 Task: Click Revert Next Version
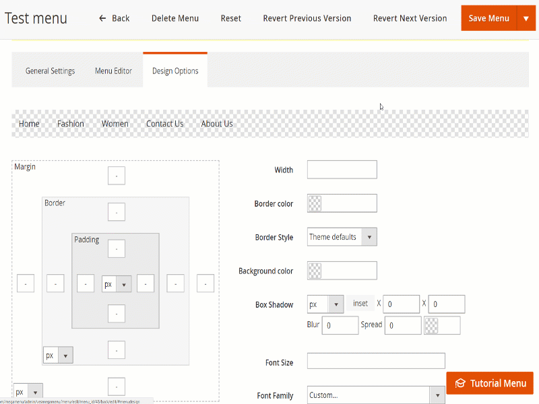[410, 18]
